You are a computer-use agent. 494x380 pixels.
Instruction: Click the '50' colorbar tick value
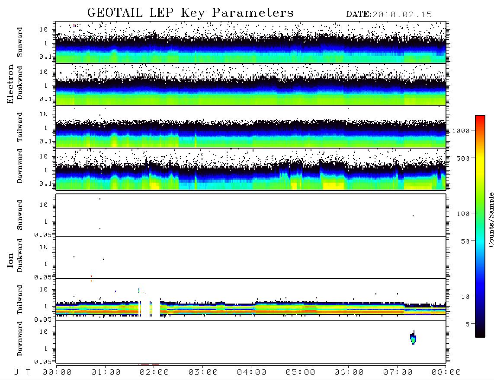465,241
